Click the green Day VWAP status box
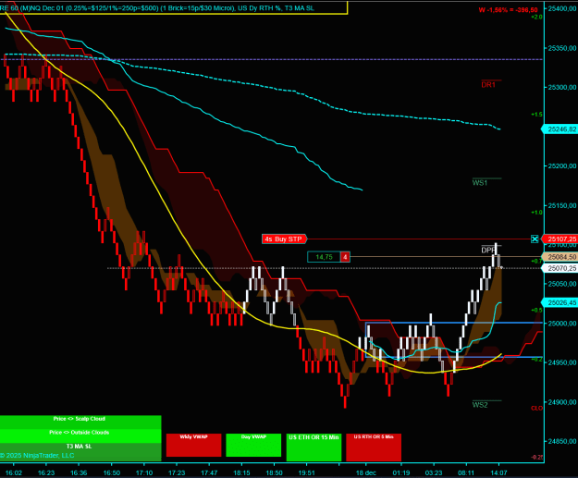 pyautogui.click(x=253, y=445)
